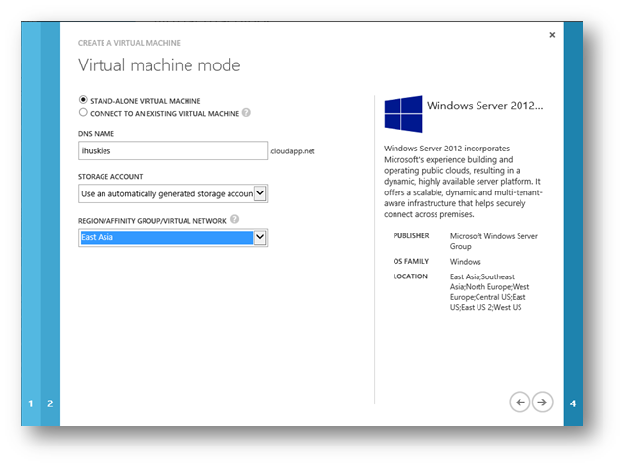The height and width of the screenshot is (467, 624).
Task: Jump to wizard step 4
Action: [573, 403]
